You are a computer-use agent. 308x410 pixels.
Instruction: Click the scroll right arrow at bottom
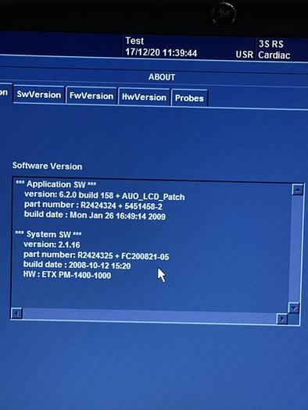(x=282, y=319)
